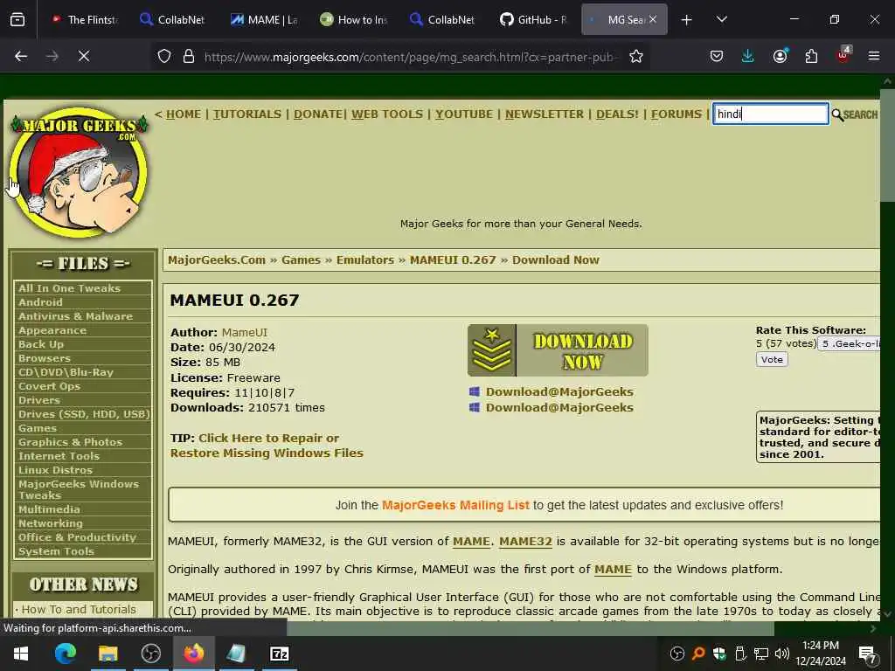Image resolution: width=895 pixels, height=671 pixels.
Task: Click the Games breadcrumb link
Action: pos(301,260)
